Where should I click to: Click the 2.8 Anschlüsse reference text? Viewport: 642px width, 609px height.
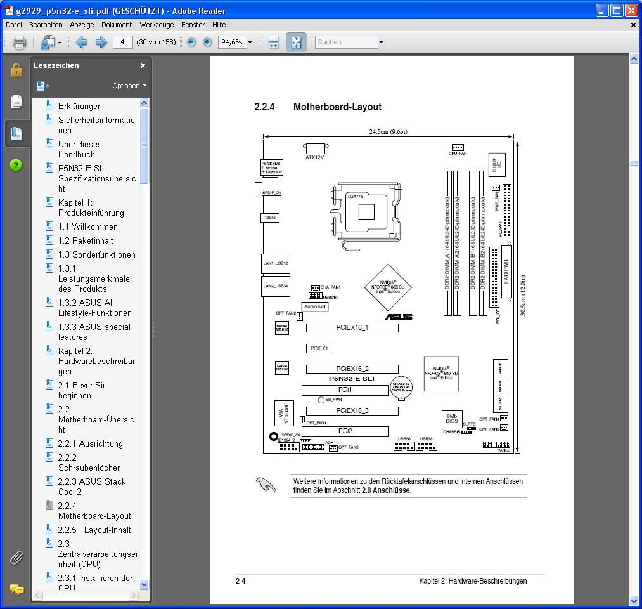pyautogui.click(x=386, y=490)
